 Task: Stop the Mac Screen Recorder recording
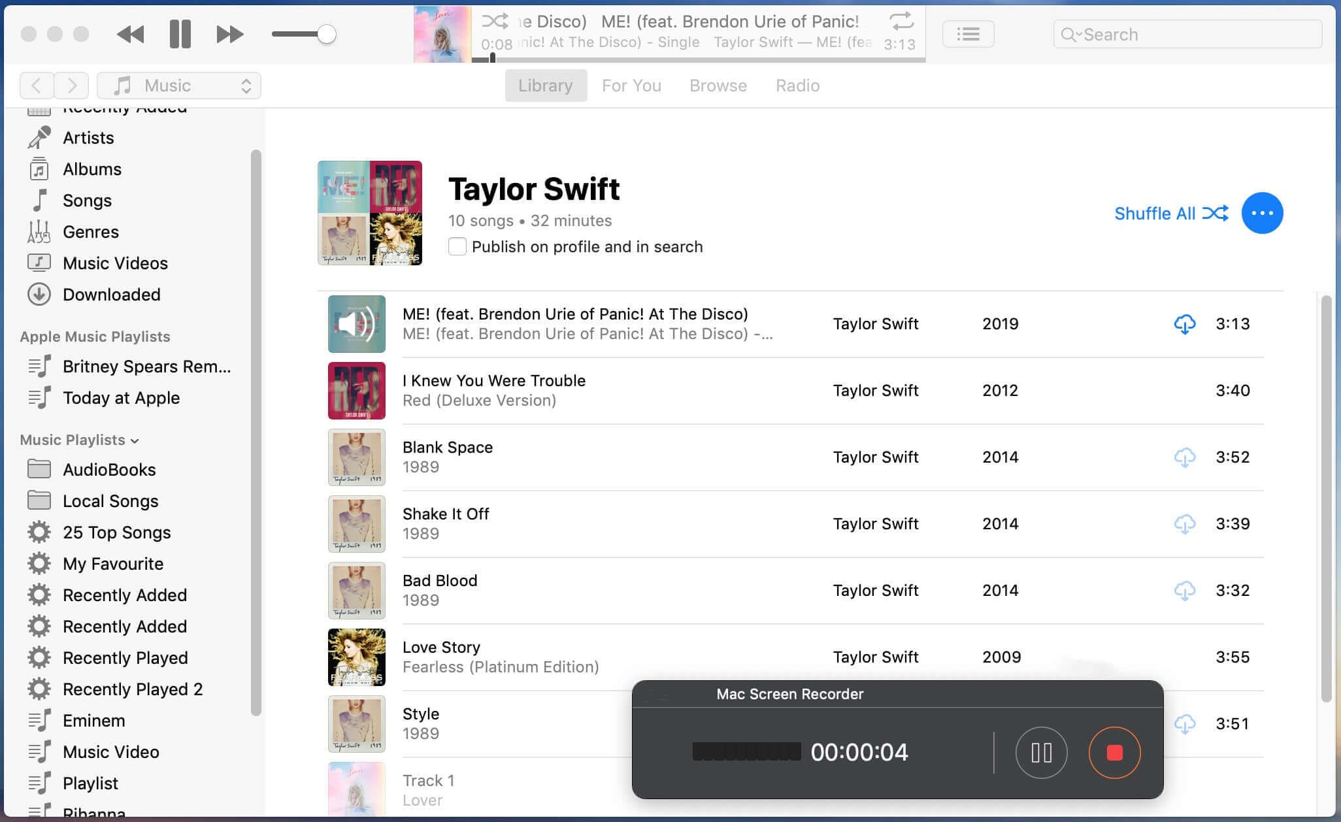tap(1114, 751)
